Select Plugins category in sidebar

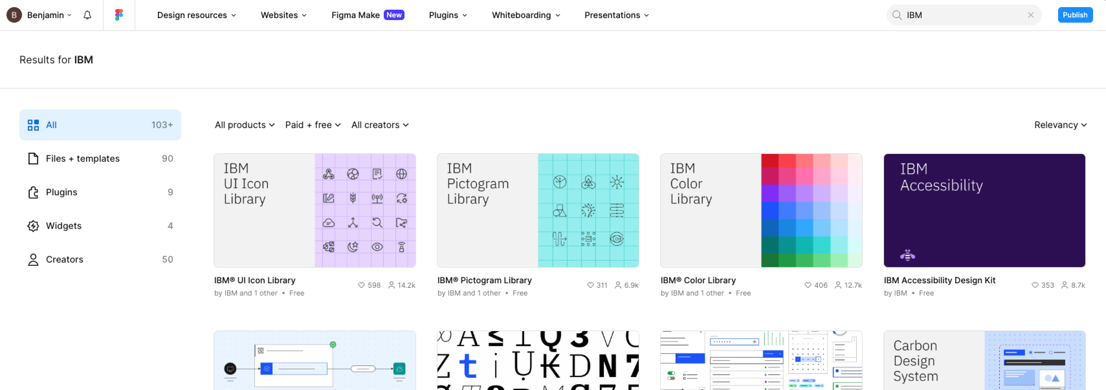[x=100, y=192]
